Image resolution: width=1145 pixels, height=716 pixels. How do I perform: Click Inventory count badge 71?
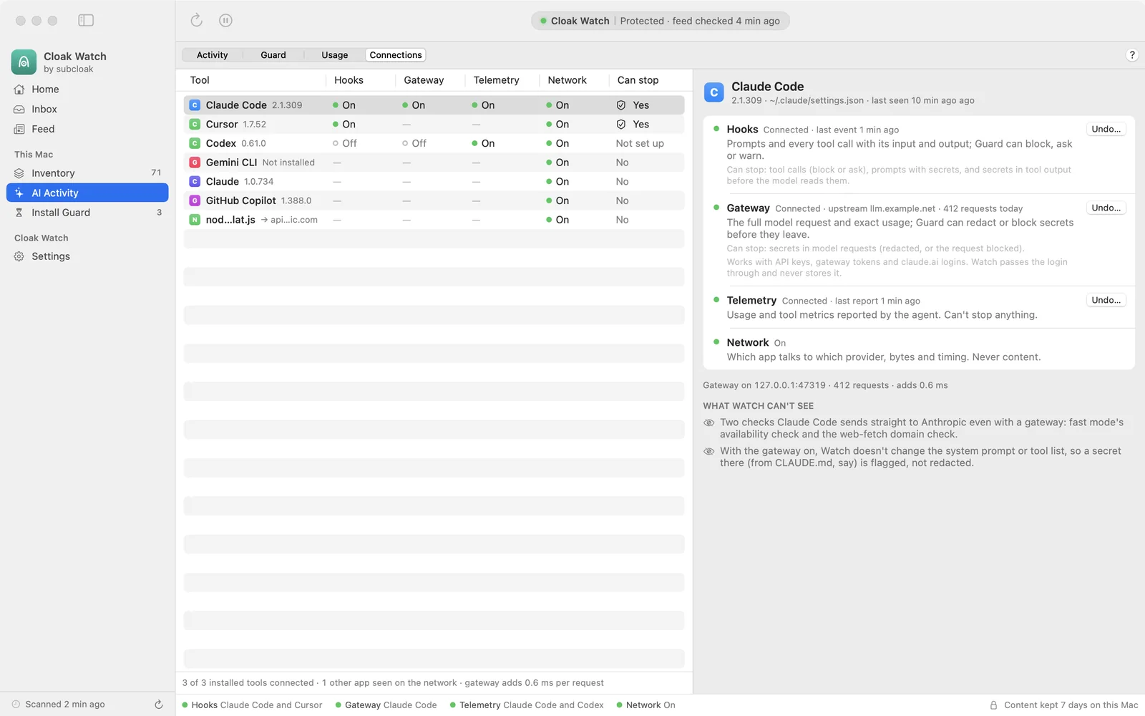click(x=156, y=173)
